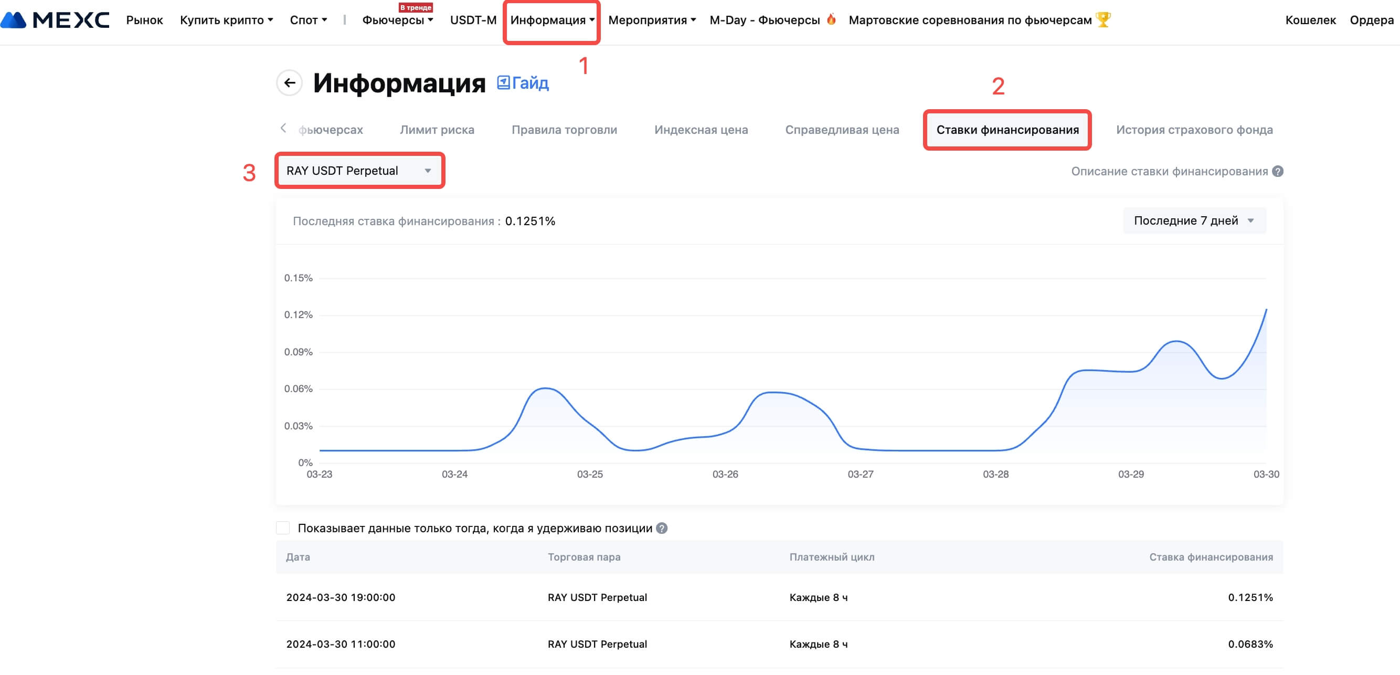Go to the Лимит риска tab
1400x675 pixels.
(437, 130)
